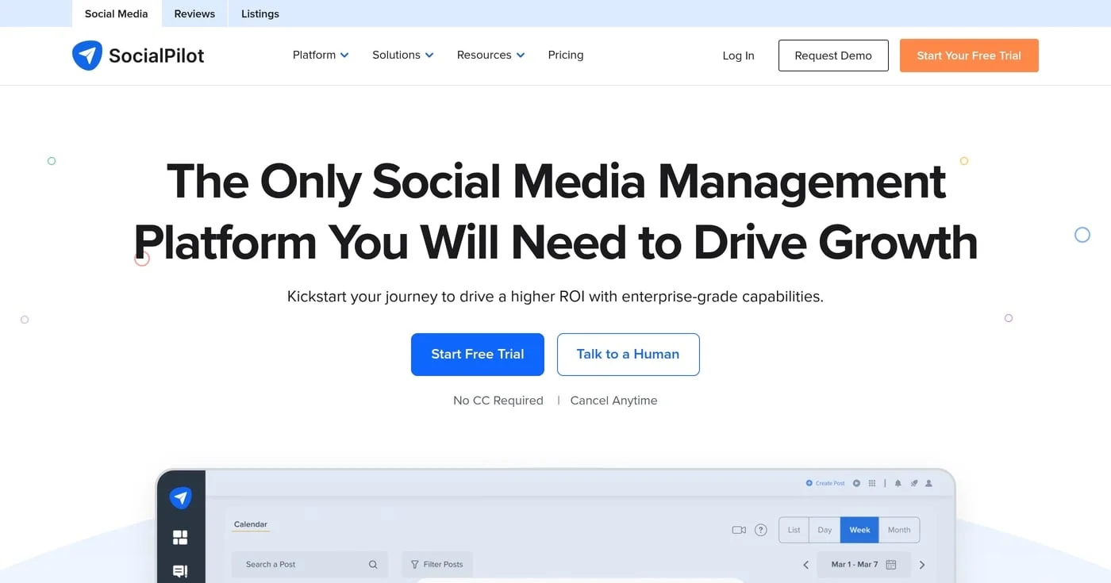Click the blue Start Free Trial button

click(478, 355)
